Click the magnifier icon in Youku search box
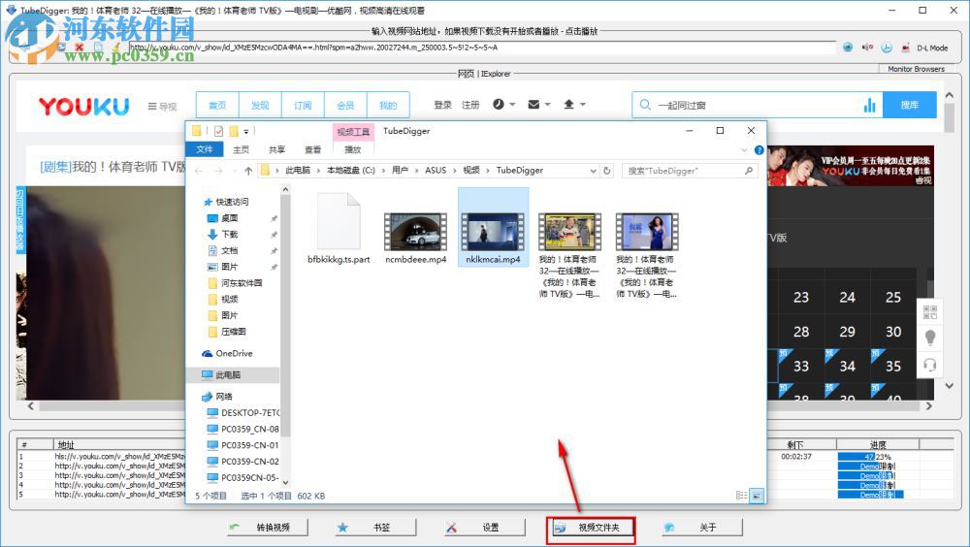Screen dimensions: 970x547 tap(645, 105)
